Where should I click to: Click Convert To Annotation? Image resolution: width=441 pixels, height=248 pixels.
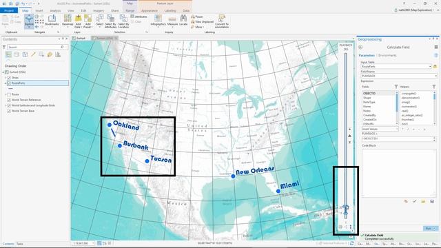[222, 21]
